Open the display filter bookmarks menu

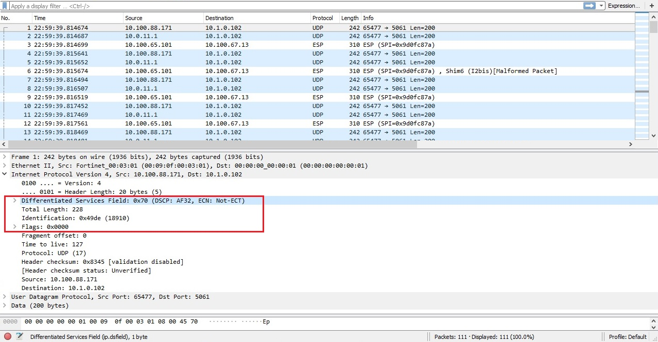[5, 6]
